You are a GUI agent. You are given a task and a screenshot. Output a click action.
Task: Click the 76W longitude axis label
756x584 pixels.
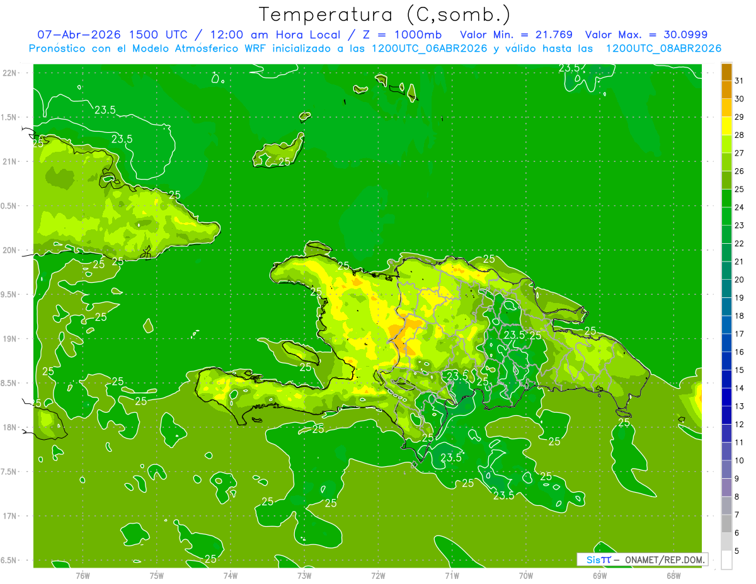[83, 575]
